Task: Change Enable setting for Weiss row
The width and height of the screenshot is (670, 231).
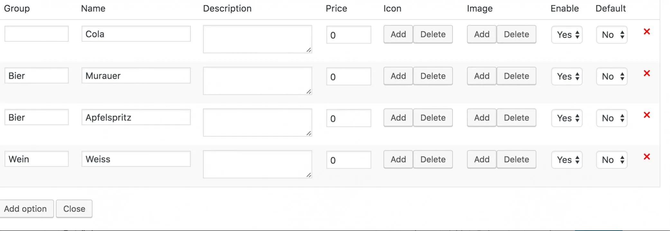Action: point(567,160)
